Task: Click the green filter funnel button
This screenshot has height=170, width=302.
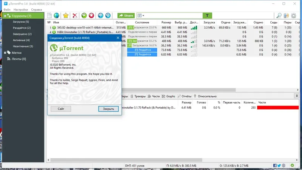Action: (207, 15)
